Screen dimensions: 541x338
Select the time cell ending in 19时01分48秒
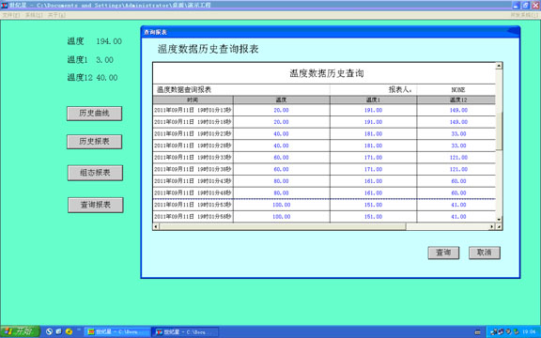pos(193,193)
